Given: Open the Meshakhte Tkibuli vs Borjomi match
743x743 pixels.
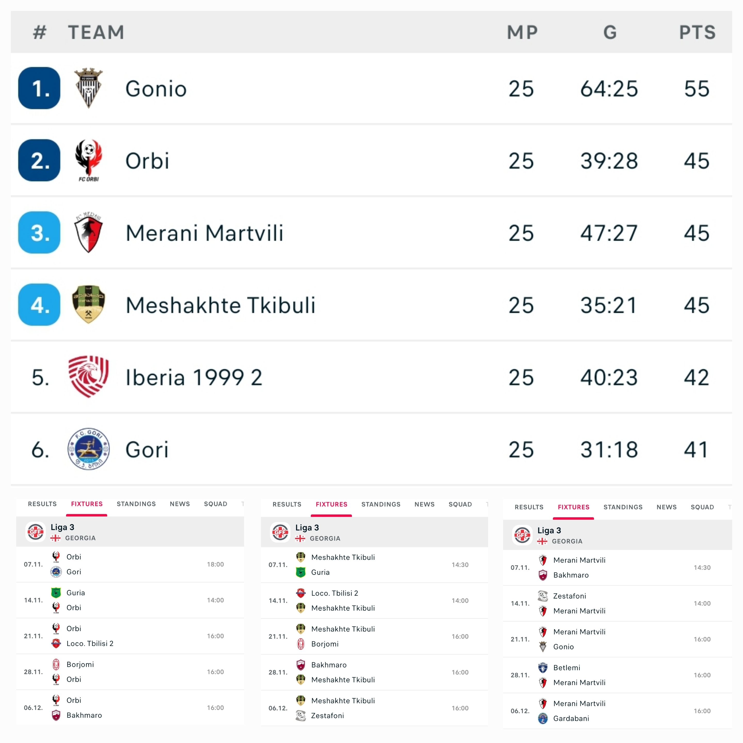Looking at the screenshot, I should coord(374,636).
